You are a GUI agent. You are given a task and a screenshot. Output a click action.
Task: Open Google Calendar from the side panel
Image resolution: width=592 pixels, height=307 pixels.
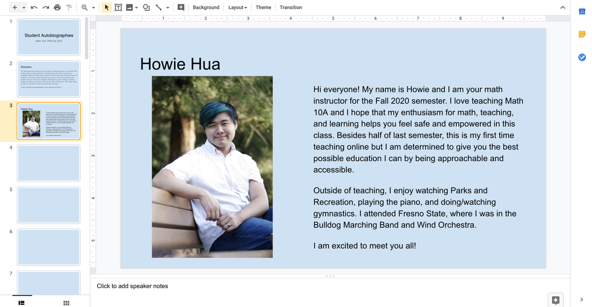[x=582, y=11]
